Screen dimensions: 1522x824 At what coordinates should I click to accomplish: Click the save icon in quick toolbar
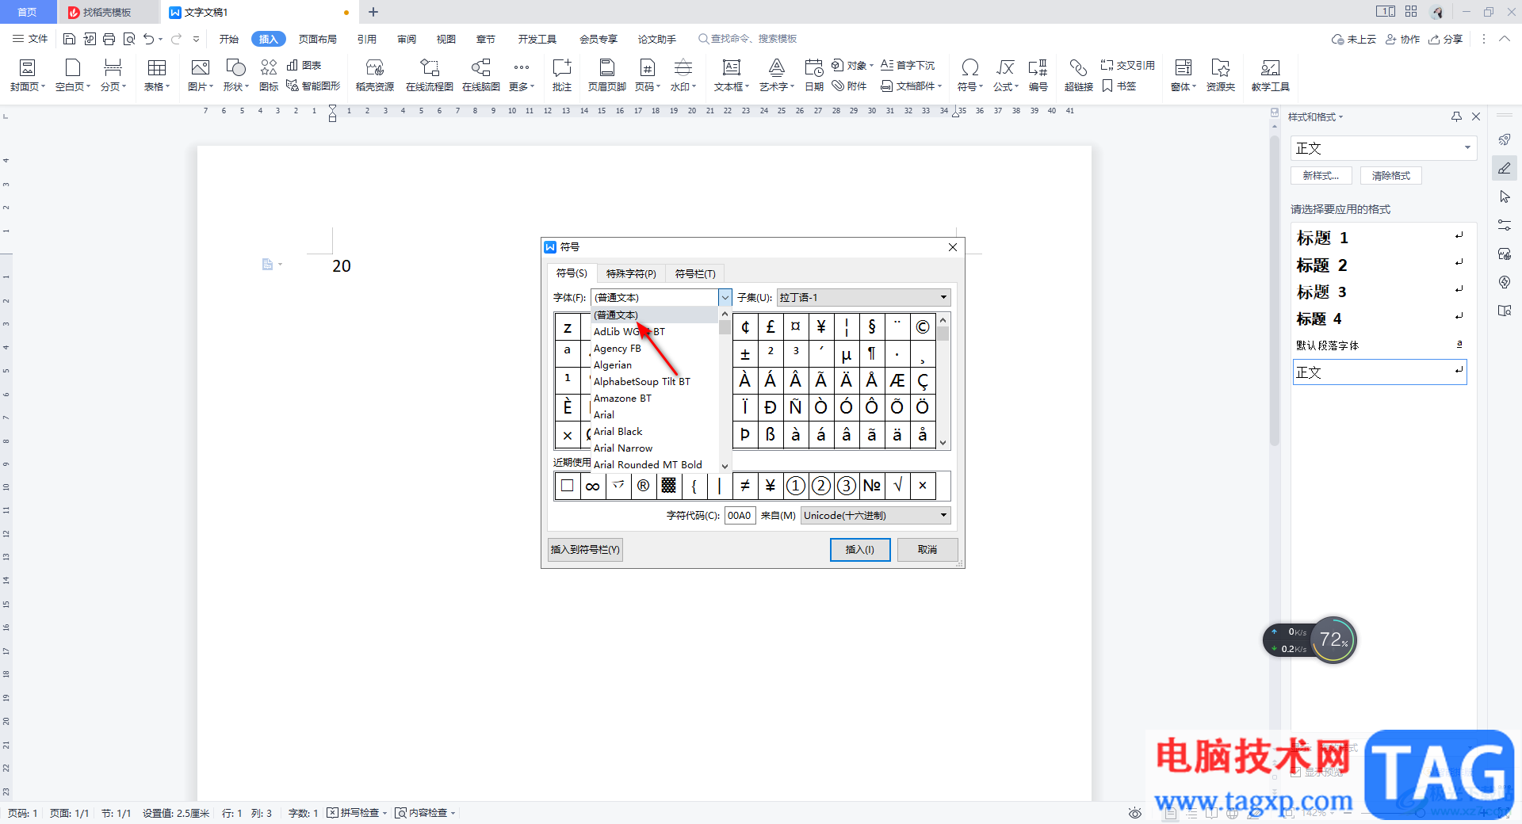pos(69,39)
